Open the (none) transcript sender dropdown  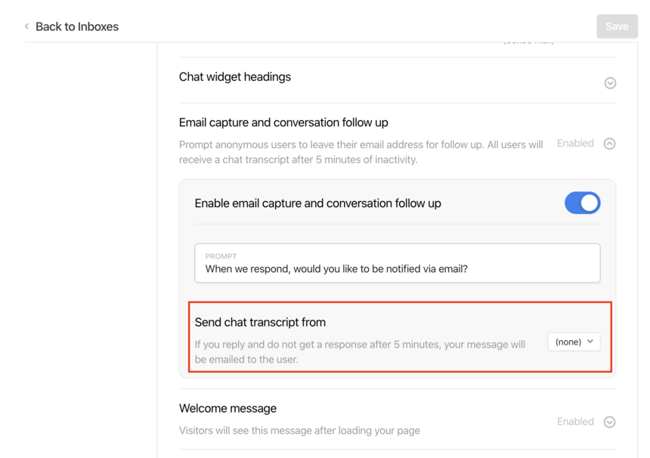(x=574, y=342)
